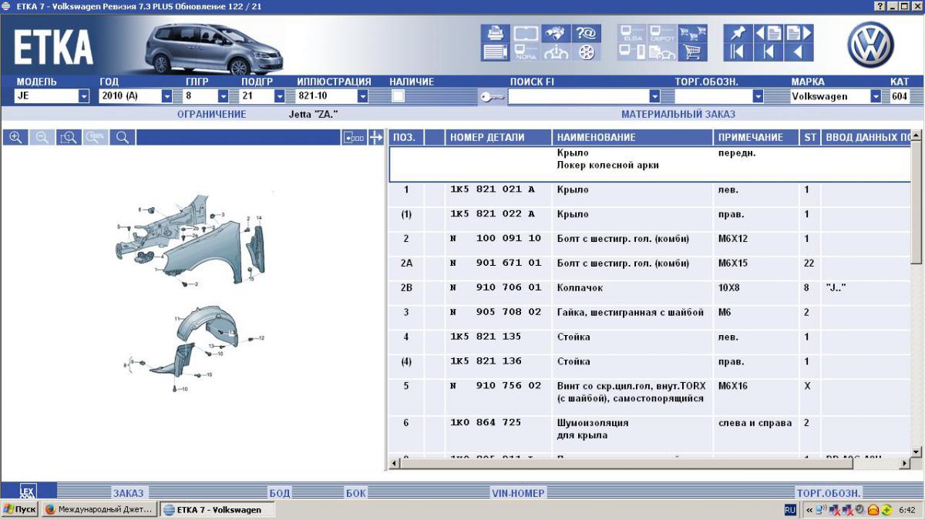The height and width of the screenshot is (520, 925).
Task: Expand the ГЛГР dropdown with value 8
Action: (x=224, y=96)
